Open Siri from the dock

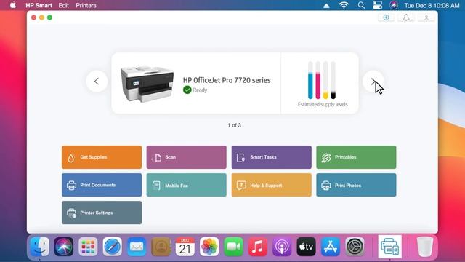(64, 247)
